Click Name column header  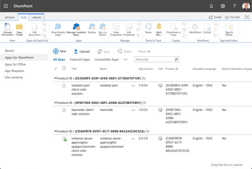click(103, 69)
